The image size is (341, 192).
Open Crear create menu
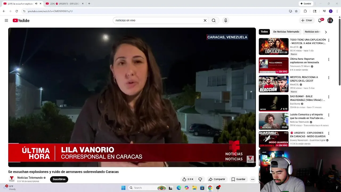click(x=307, y=21)
